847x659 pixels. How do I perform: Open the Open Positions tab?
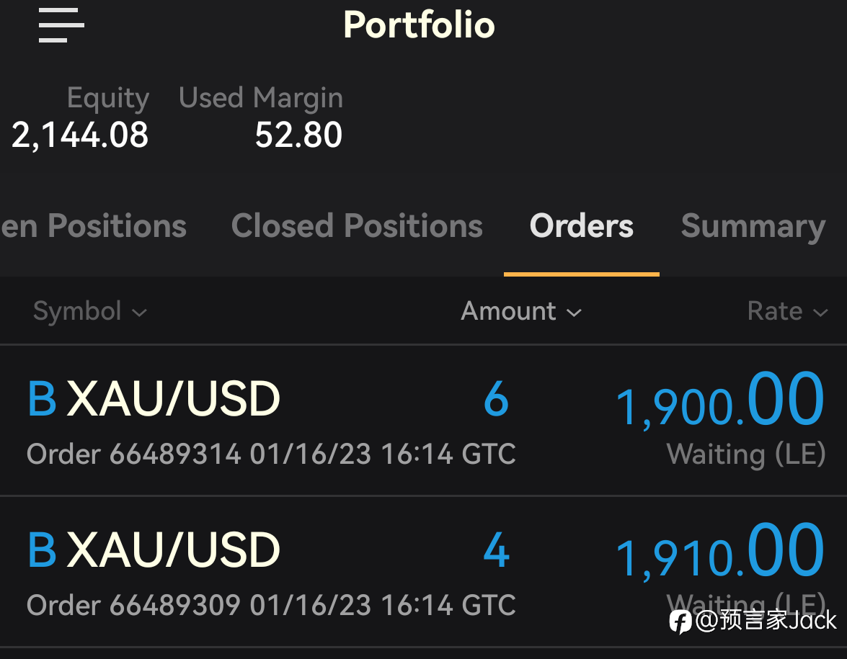(94, 225)
